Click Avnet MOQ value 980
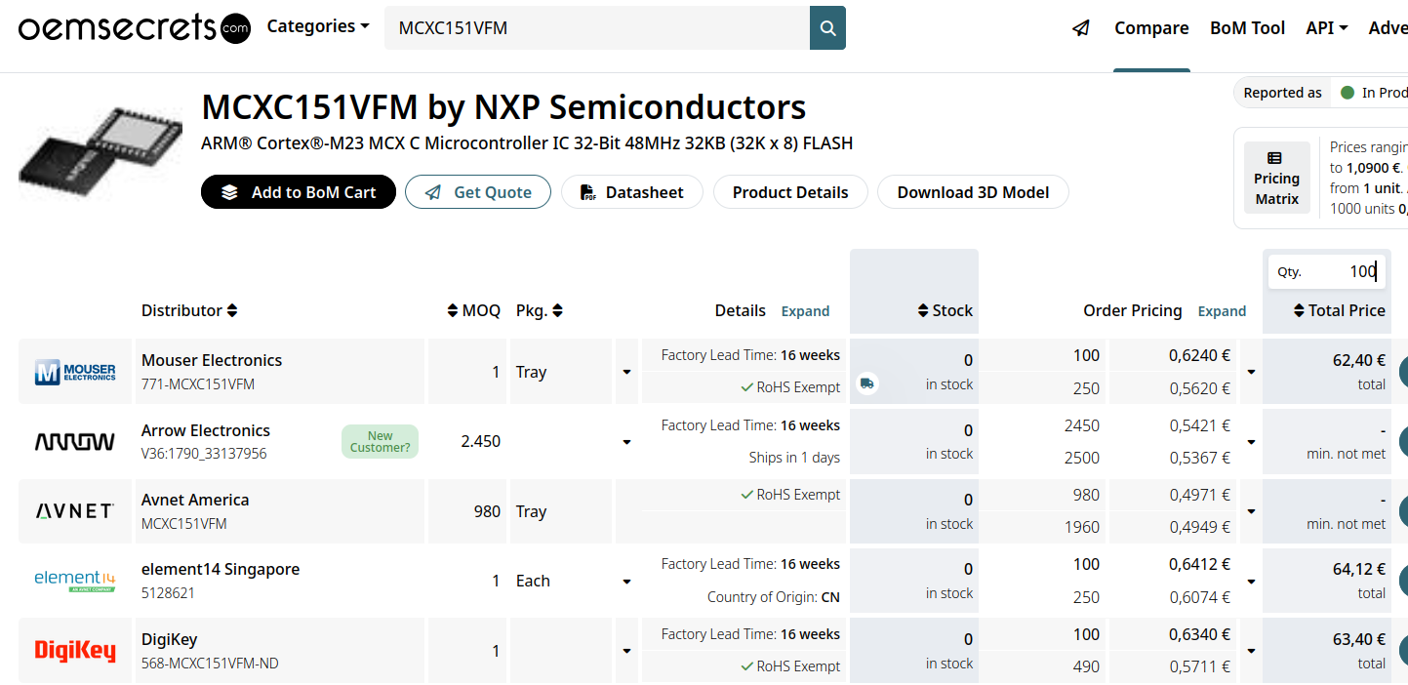This screenshot has width=1408, height=685. [487, 511]
